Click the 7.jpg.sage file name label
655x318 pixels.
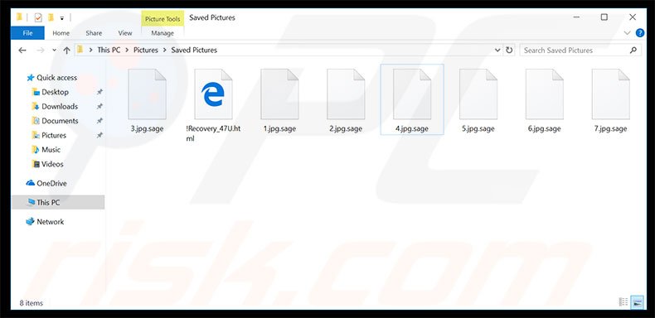(611, 128)
